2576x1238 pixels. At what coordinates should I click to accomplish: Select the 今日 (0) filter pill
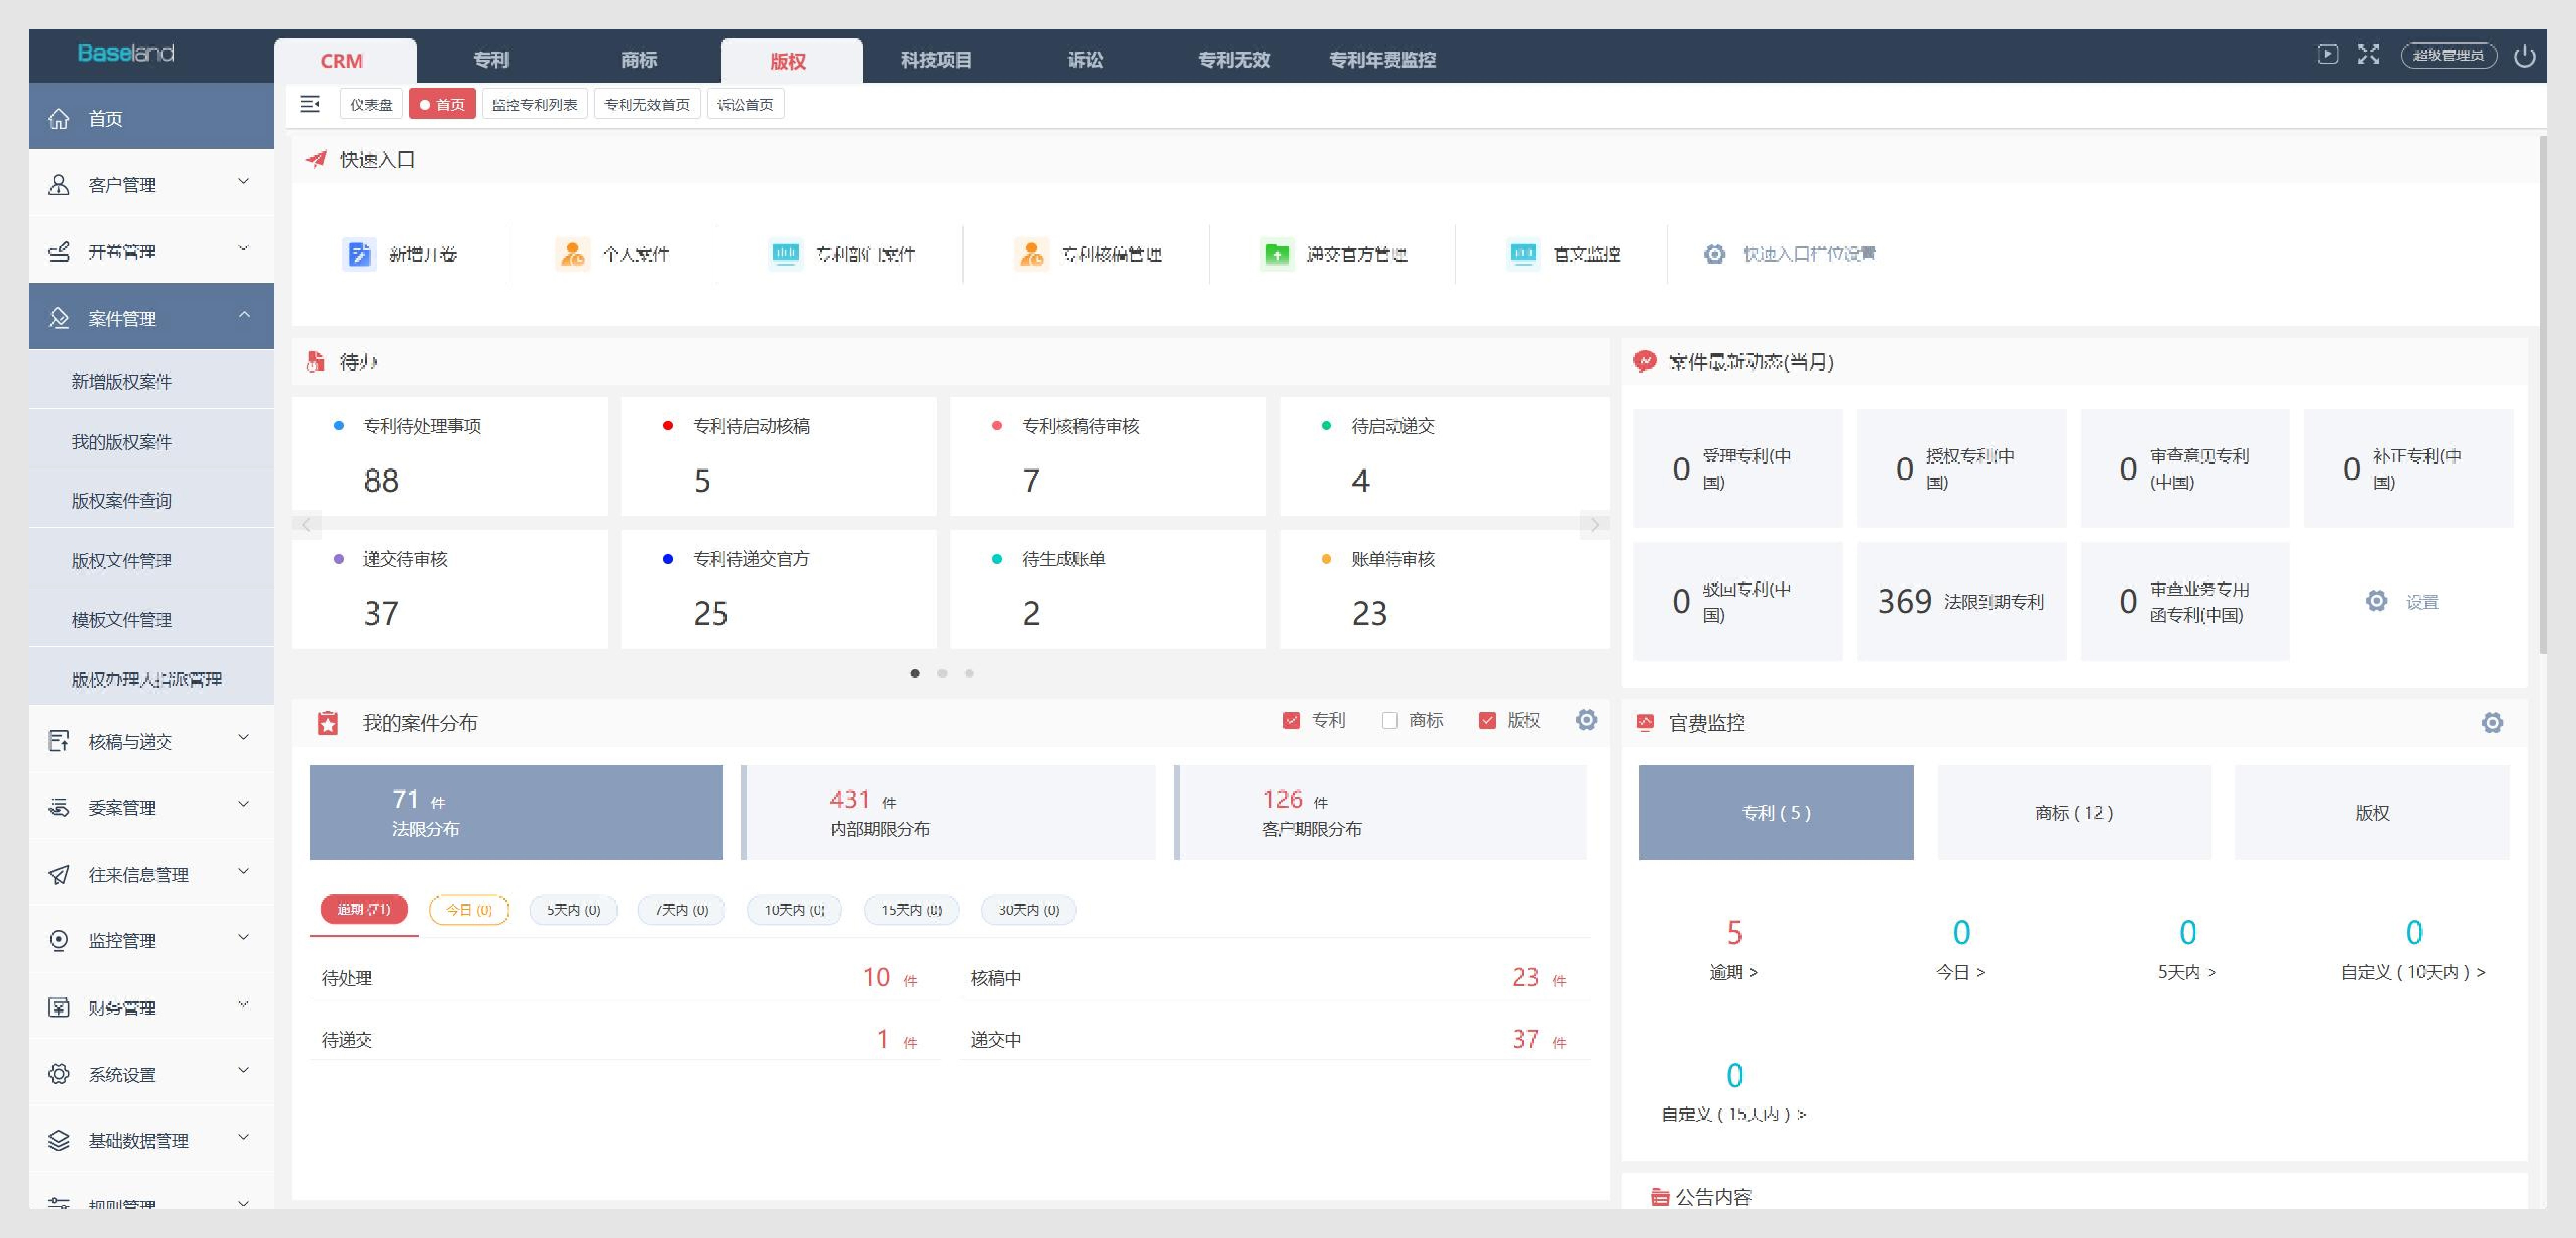(x=469, y=910)
